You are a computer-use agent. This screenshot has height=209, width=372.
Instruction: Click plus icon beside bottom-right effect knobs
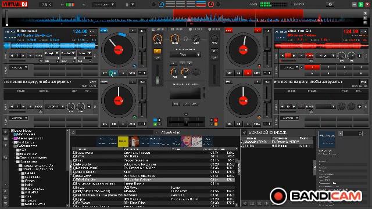[359, 107]
